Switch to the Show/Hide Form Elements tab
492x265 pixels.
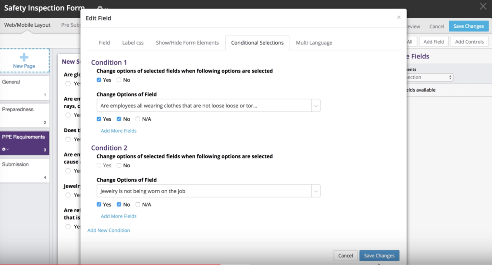pyautogui.click(x=187, y=43)
